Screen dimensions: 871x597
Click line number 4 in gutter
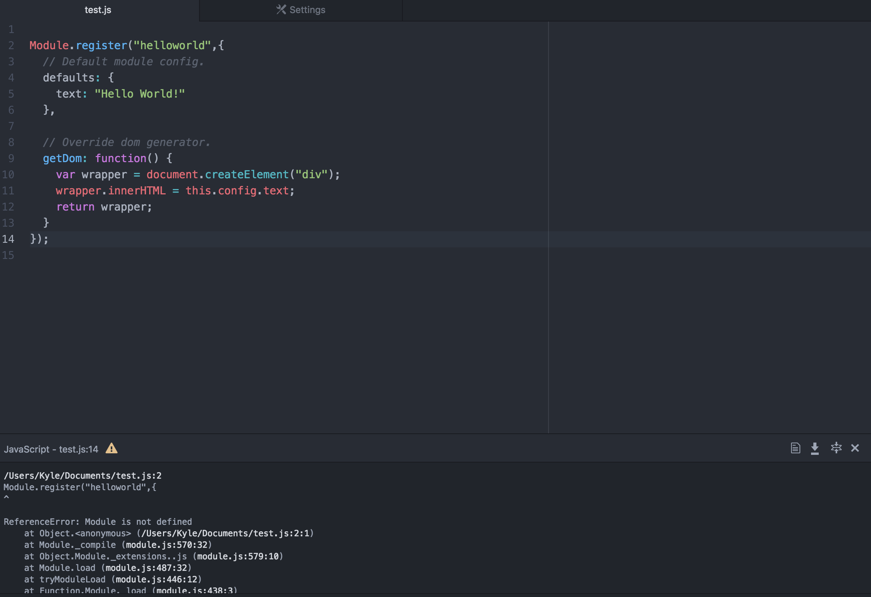click(11, 78)
